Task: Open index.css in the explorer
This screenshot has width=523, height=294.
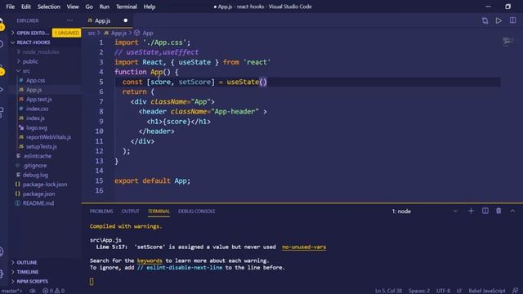Action: coord(37,109)
